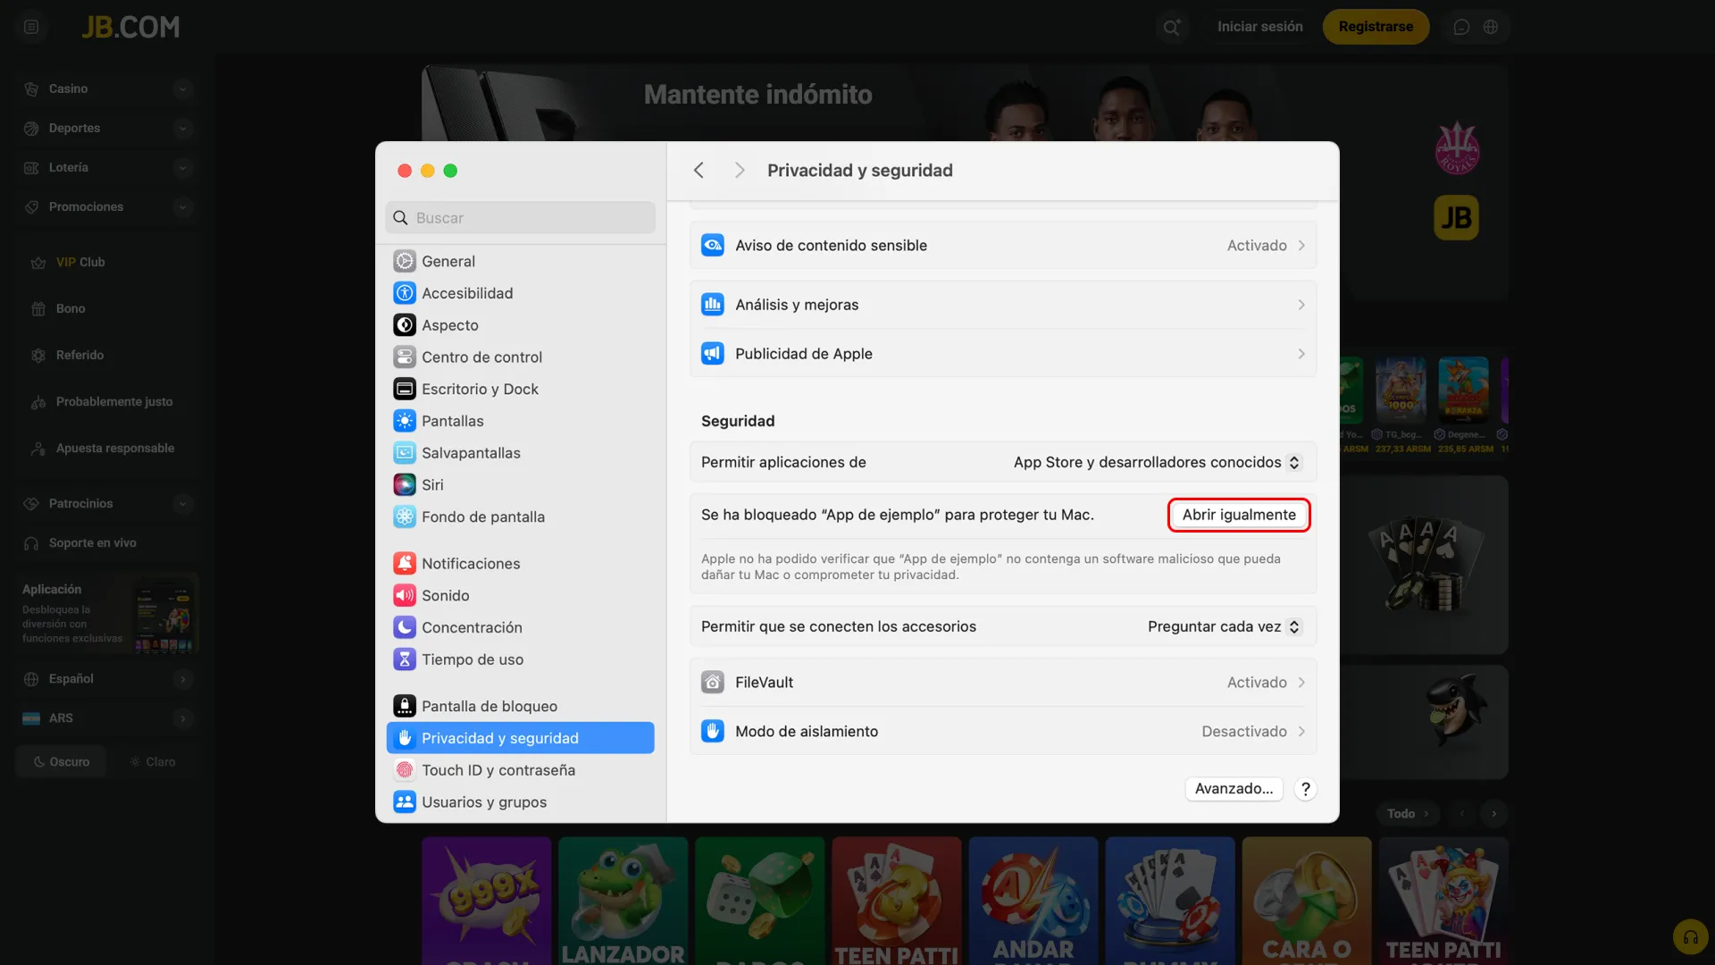Viewport: 1715px width, 965px height.
Task: Open the Touch ID y contraseña fingerprint icon
Action: (405, 770)
